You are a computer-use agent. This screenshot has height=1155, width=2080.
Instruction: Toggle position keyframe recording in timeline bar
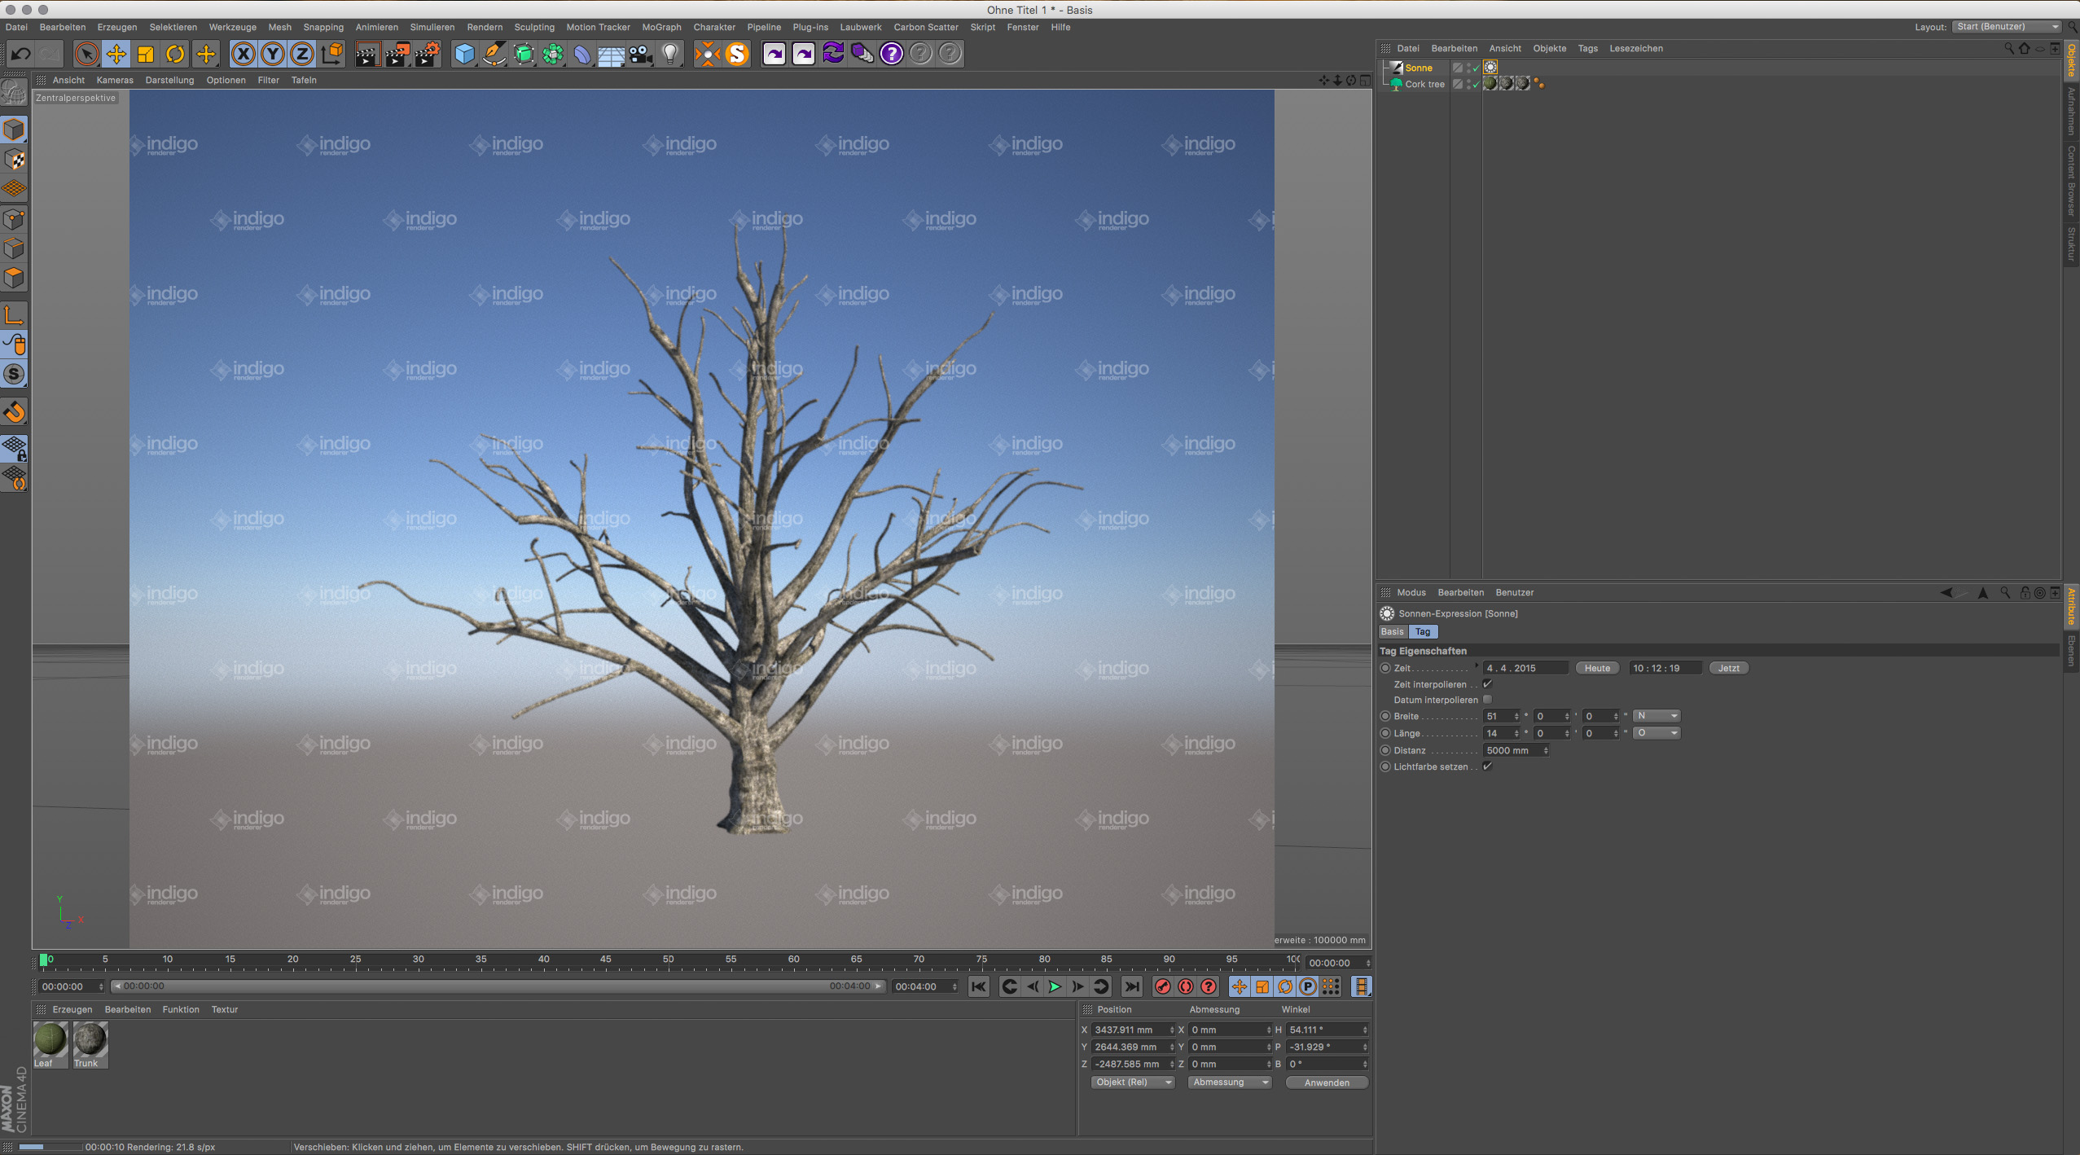(x=1239, y=986)
